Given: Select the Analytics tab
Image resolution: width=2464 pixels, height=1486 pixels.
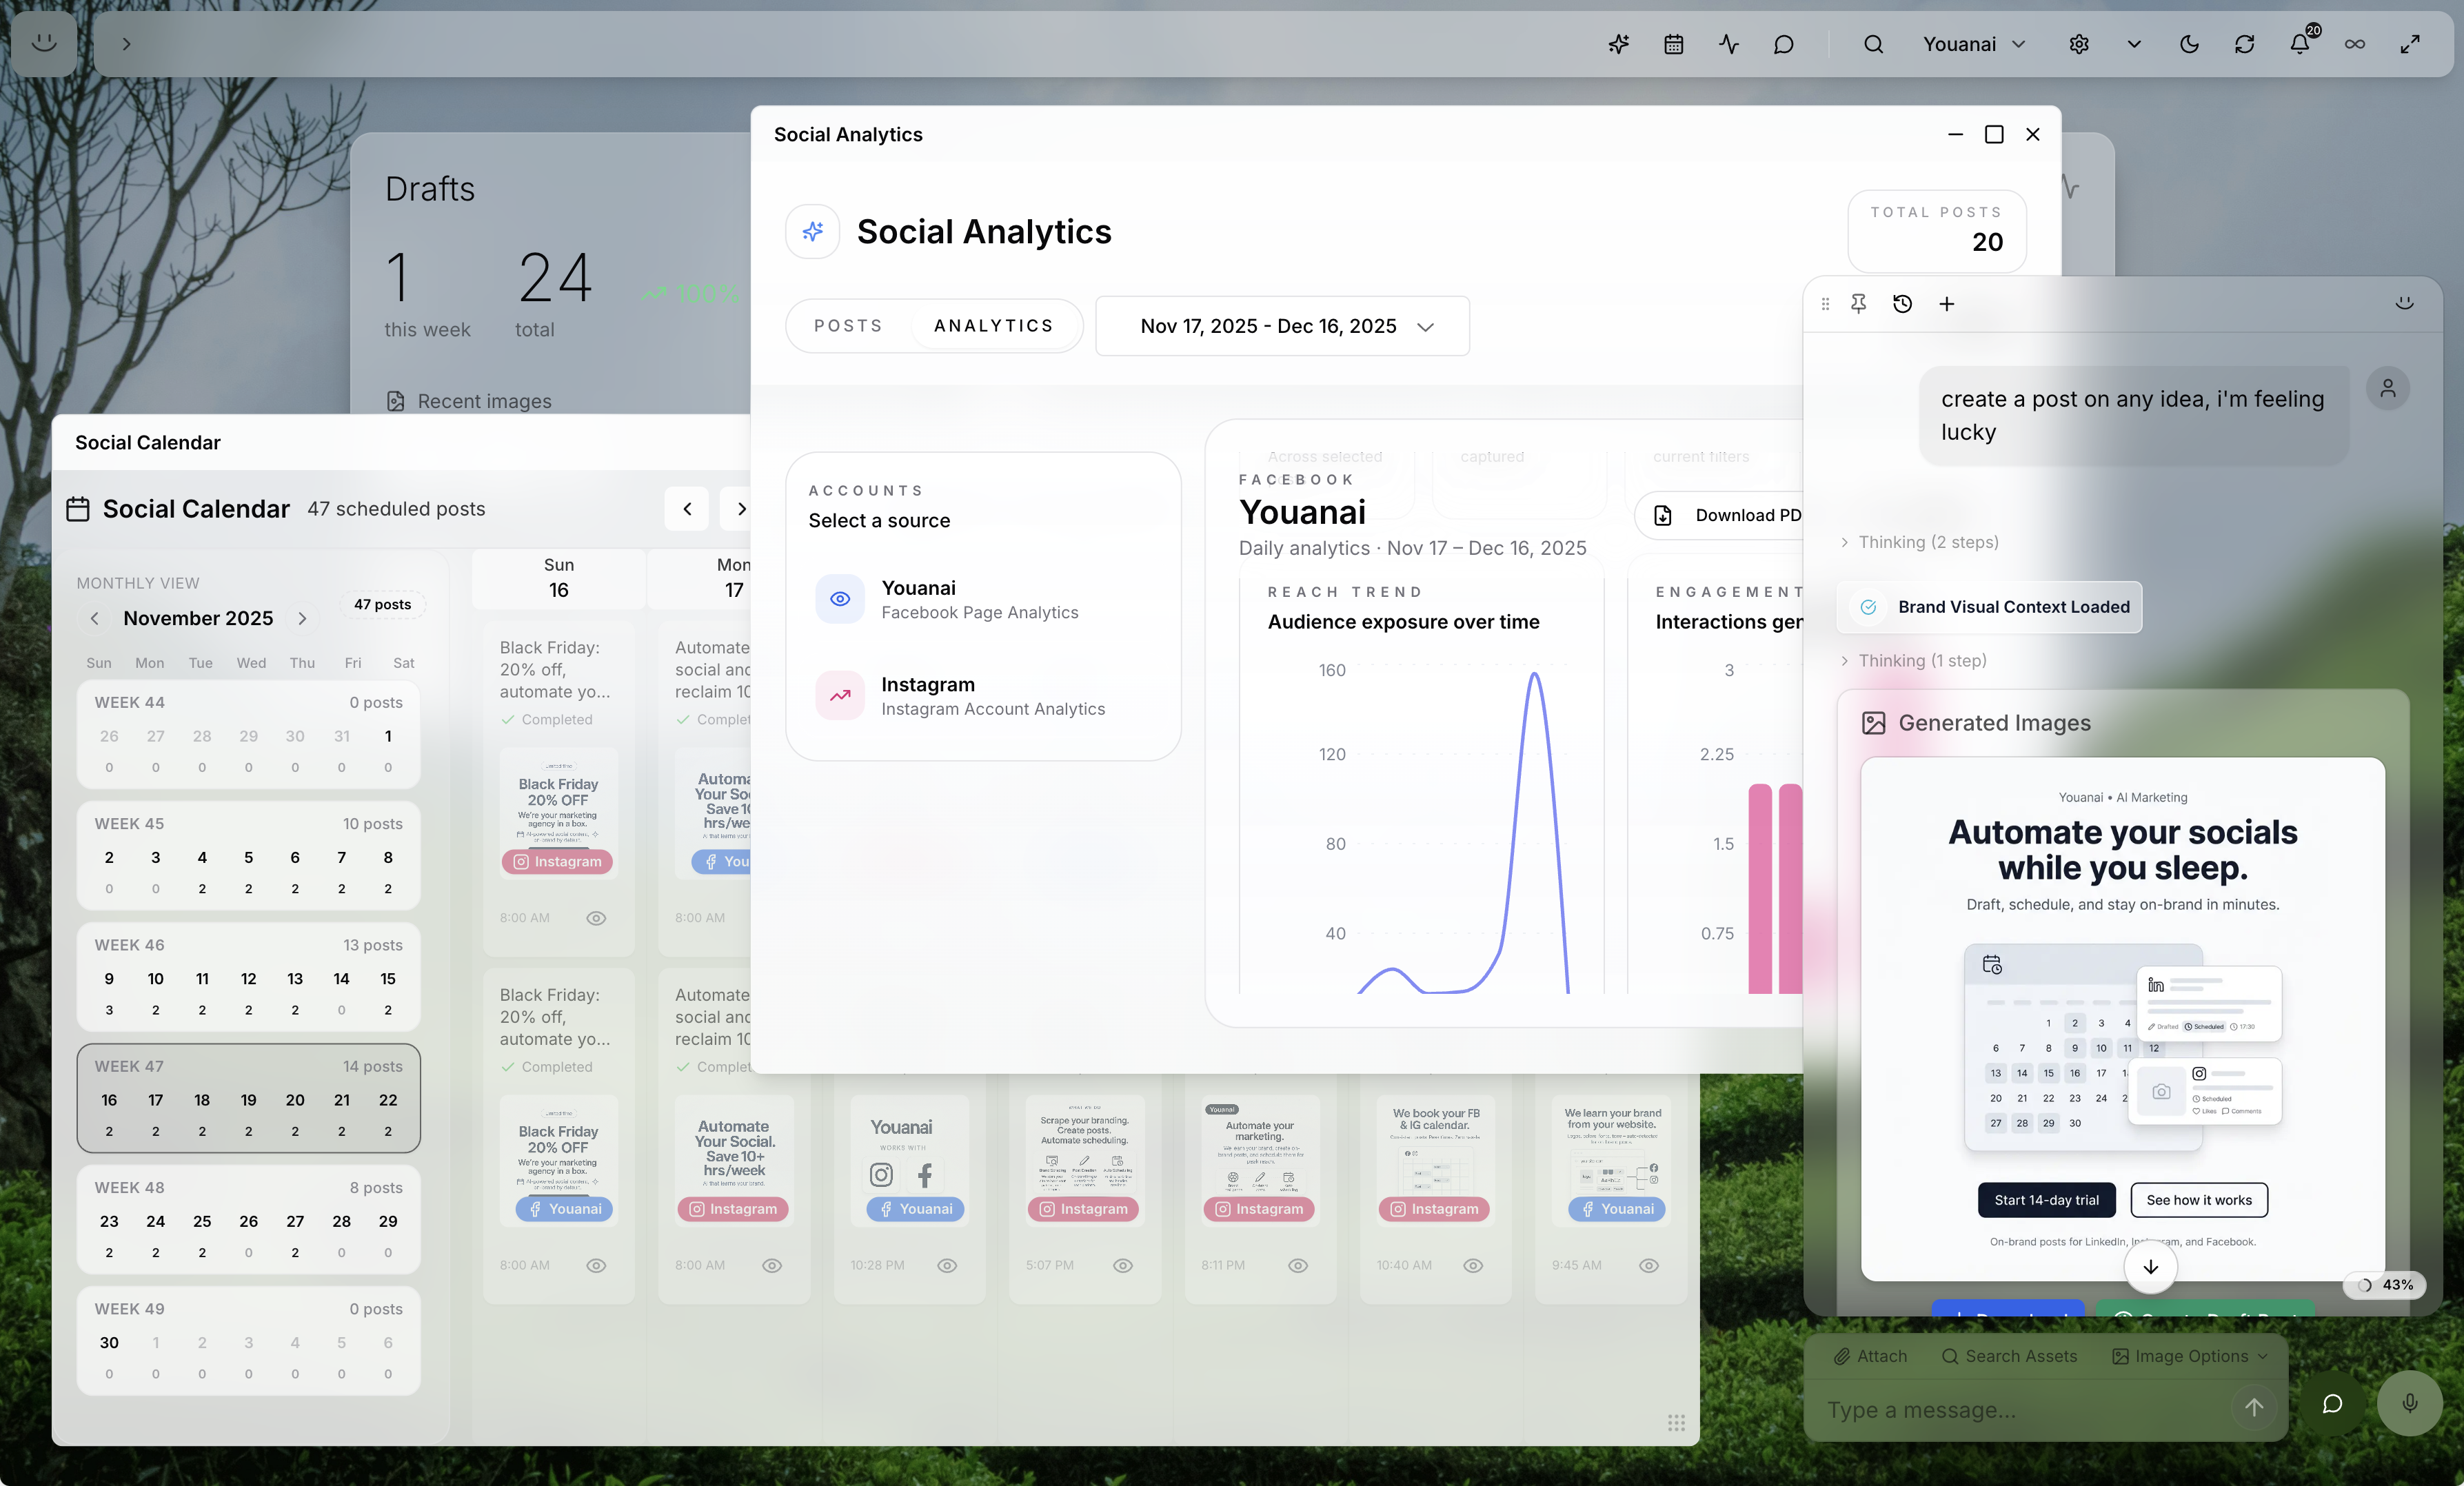Looking at the screenshot, I should 993,325.
